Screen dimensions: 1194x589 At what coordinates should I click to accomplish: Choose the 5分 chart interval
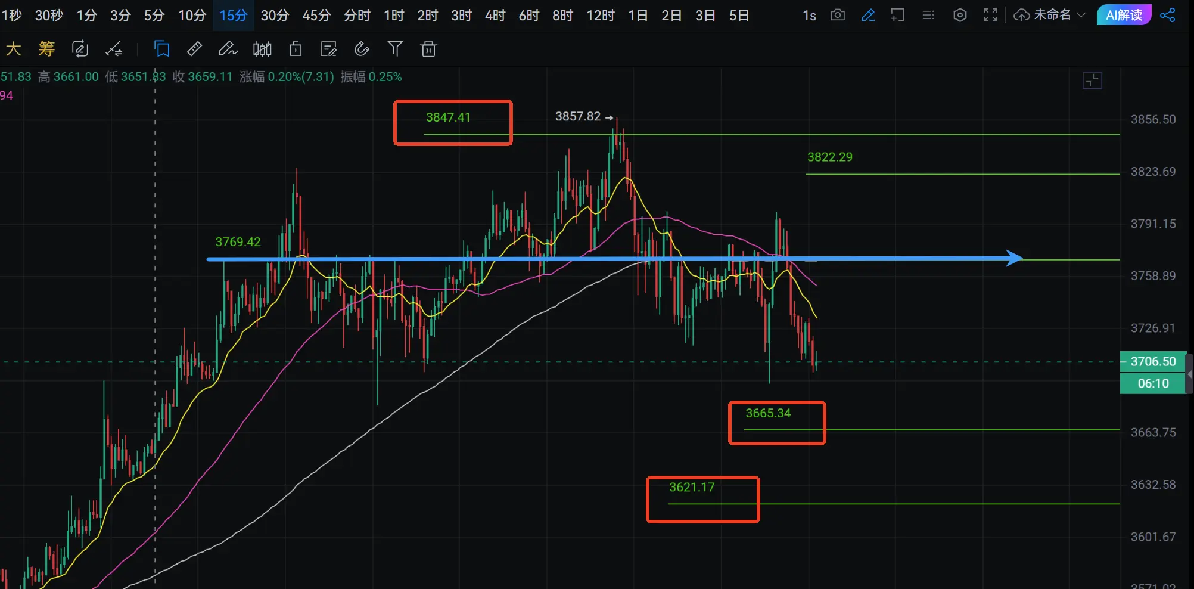pyautogui.click(x=154, y=15)
